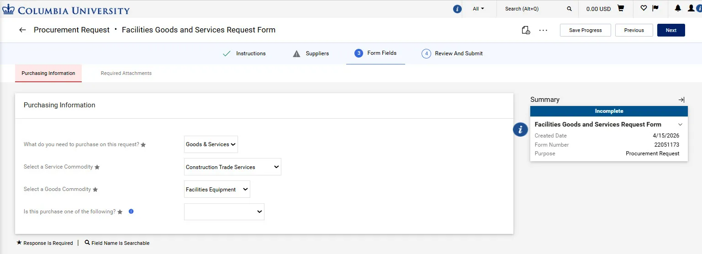702x254 pixels.
Task: Open the Service Commodity dropdown
Action: pos(232,167)
